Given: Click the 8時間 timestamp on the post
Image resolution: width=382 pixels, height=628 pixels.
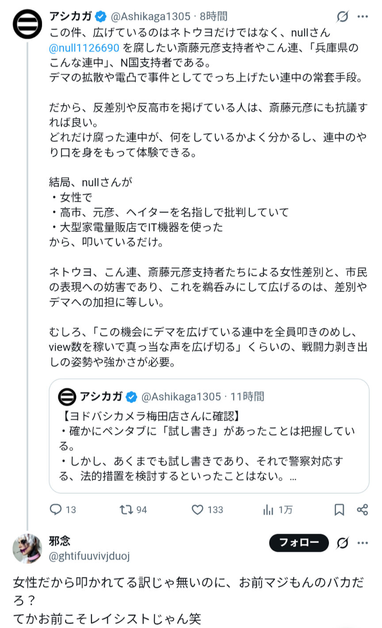Looking at the screenshot, I should coord(213,17).
